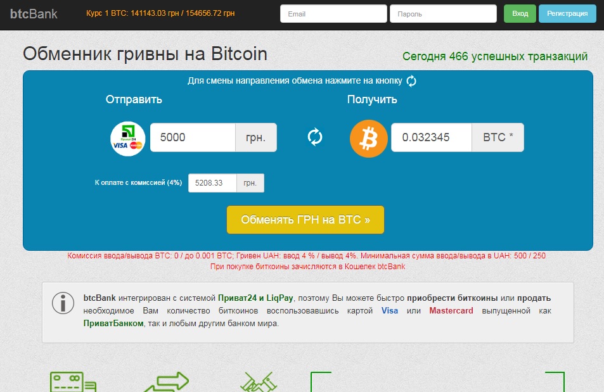Edit the receive field showing 0.032345
The height and width of the screenshot is (392, 604).
tap(432, 137)
